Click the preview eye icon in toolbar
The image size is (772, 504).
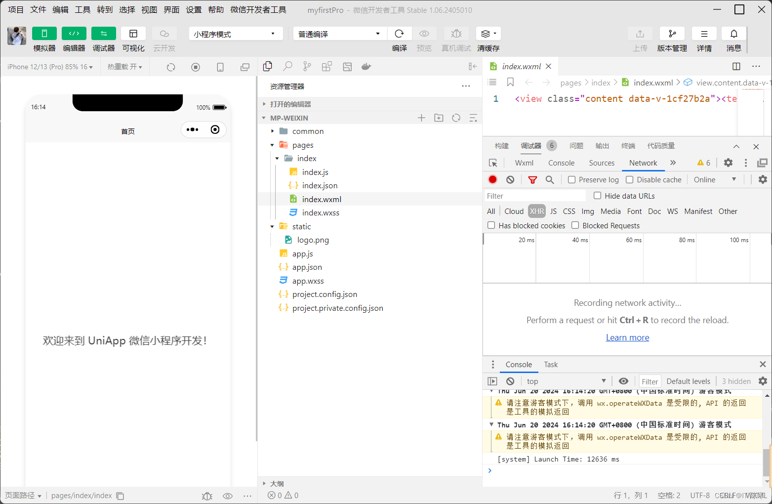coord(424,34)
